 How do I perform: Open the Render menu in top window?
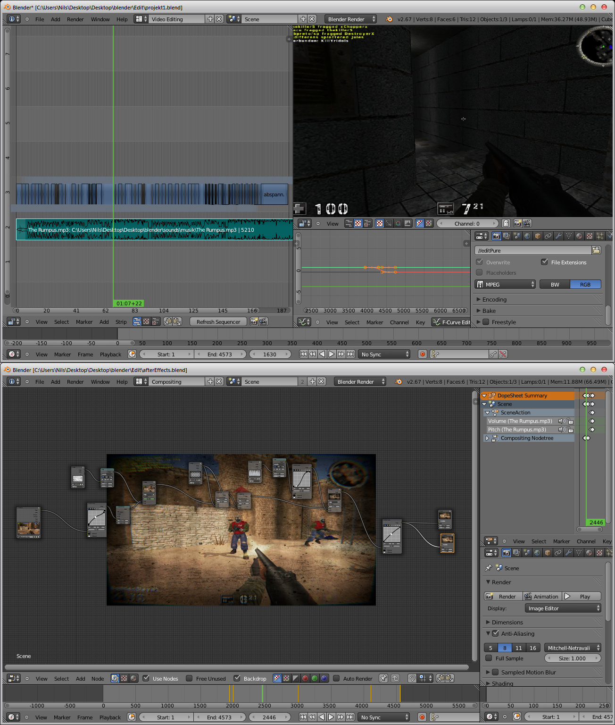click(x=75, y=19)
